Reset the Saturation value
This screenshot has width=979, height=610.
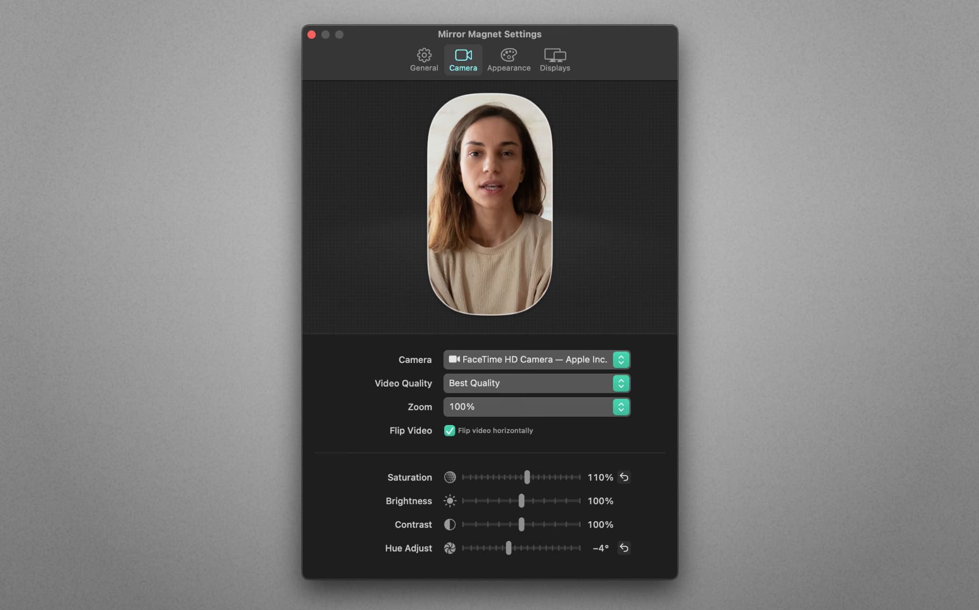click(x=624, y=477)
